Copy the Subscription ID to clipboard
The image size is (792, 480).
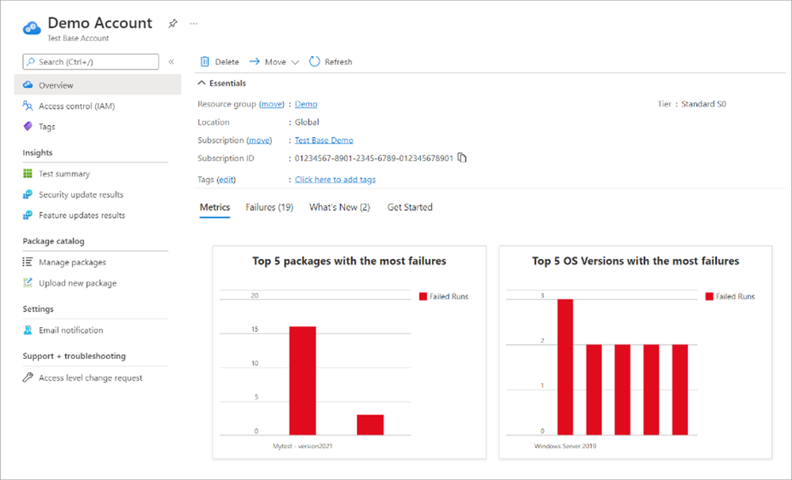(x=461, y=158)
